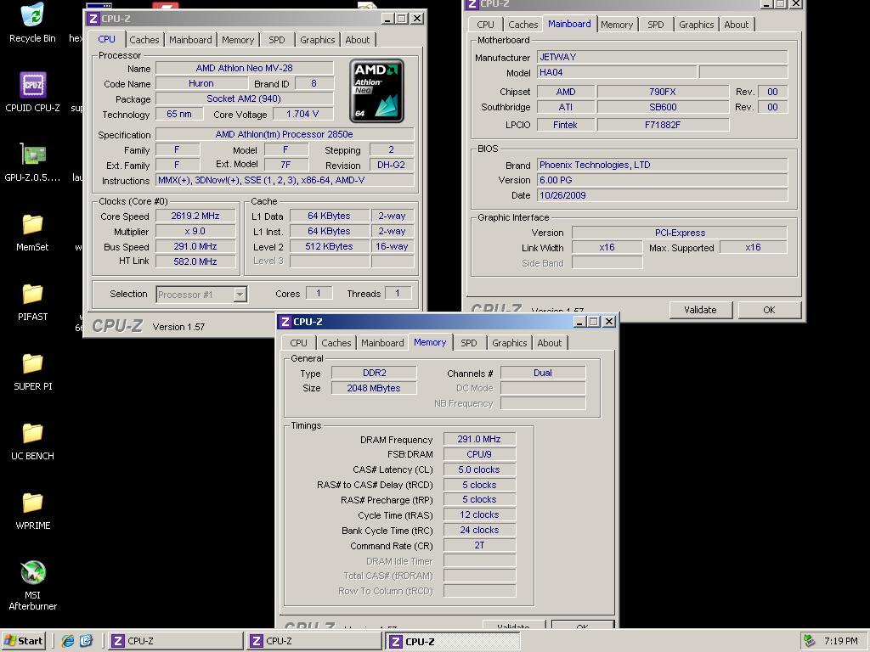Select the CPU tab in CPU window
Image resolution: width=870 pixels, height=652 pixels.
106,39
